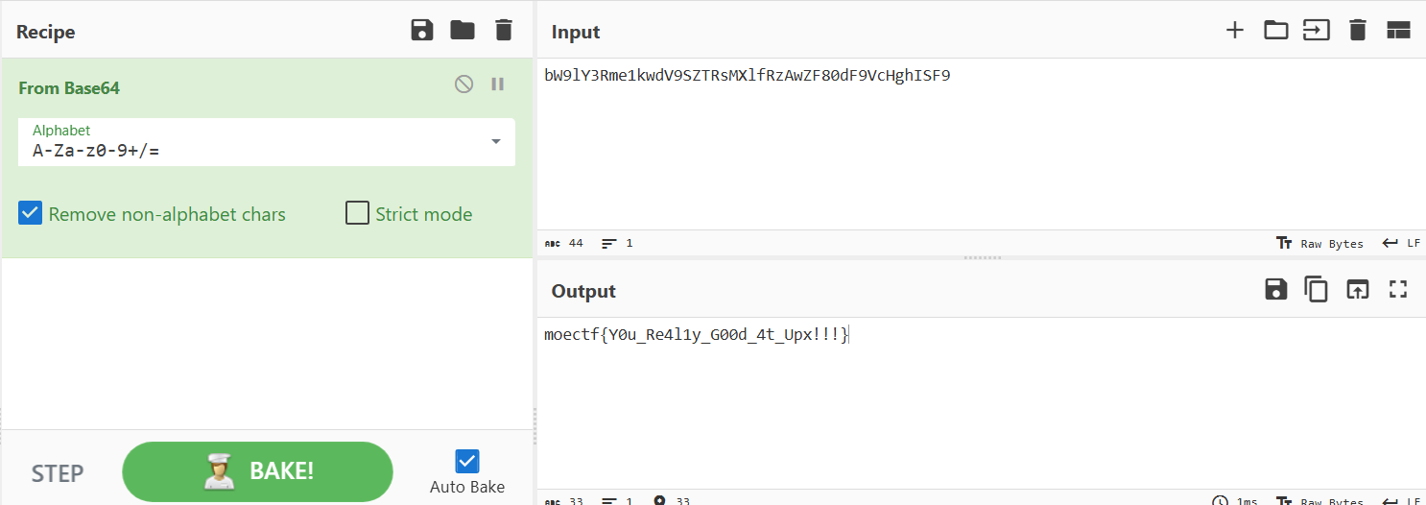
Task: Disable the From Base64 operation
Action: (463, 84)
